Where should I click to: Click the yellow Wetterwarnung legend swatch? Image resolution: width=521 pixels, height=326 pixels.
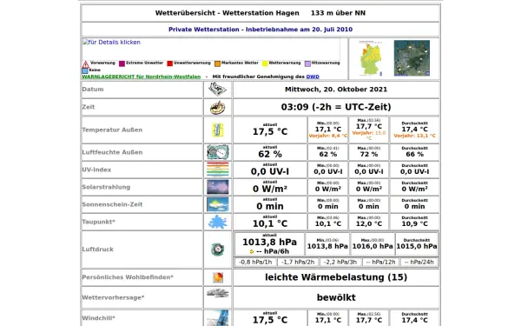(x=265, y=63)
